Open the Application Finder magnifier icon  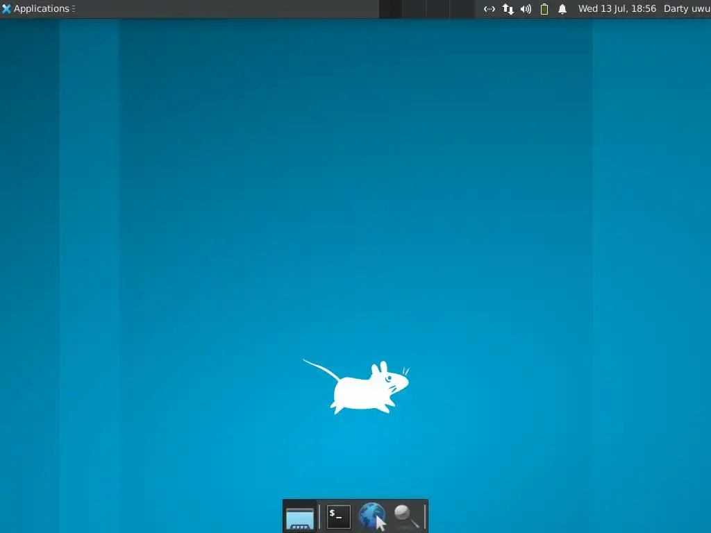pos(406,516)
